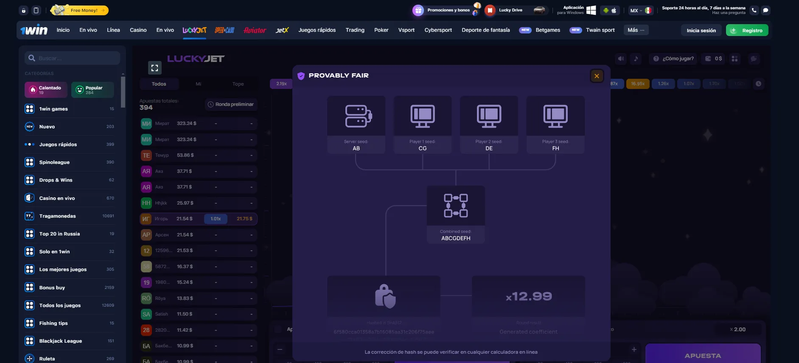Screen dimensions: 799x363
Task: Open Blackjack League category
Action: pos(70,341)
